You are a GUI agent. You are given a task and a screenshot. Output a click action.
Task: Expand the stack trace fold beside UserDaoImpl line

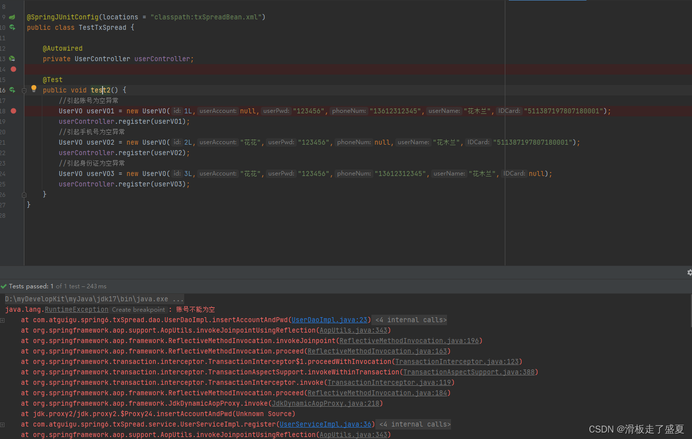pos(2,320)
